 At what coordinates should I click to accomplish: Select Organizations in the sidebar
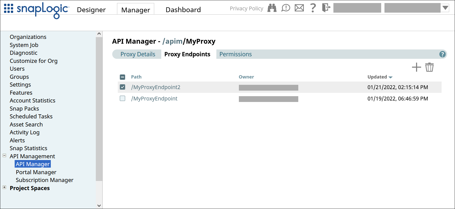(28, 37)
